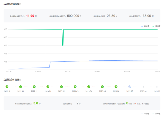Image resolution: width=164 pixels, height=116 pixels.
Task: Click the blue line's steep jump to 10万
Action: click(50, 65)
